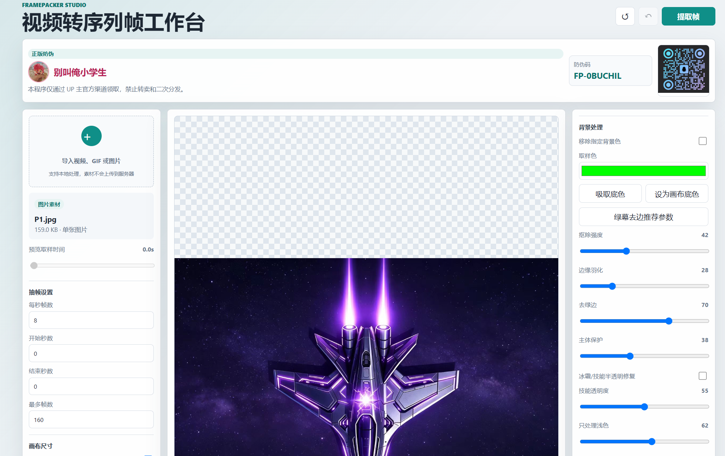Click the 图片素材 tag label

(x=49, y=204)
